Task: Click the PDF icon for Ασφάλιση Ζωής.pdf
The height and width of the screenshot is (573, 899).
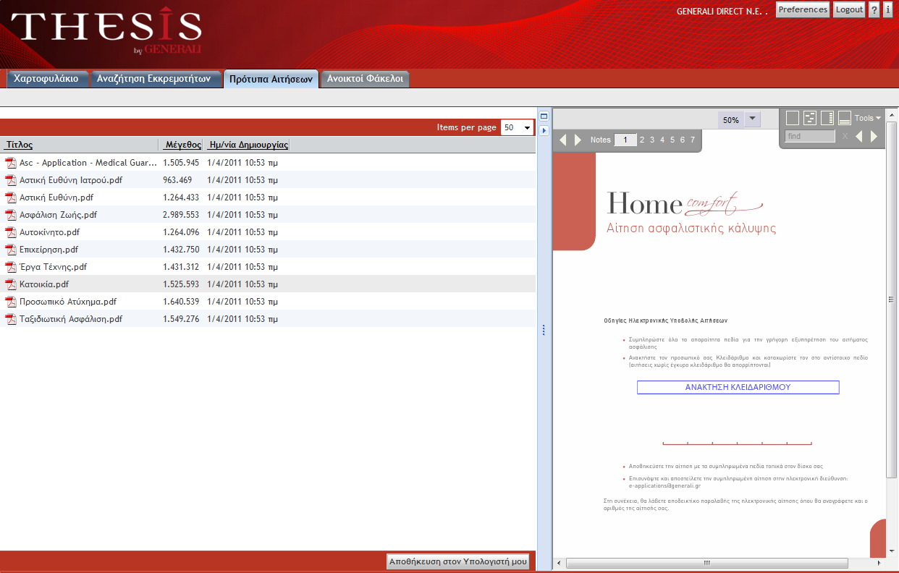Action: point(10,215)
